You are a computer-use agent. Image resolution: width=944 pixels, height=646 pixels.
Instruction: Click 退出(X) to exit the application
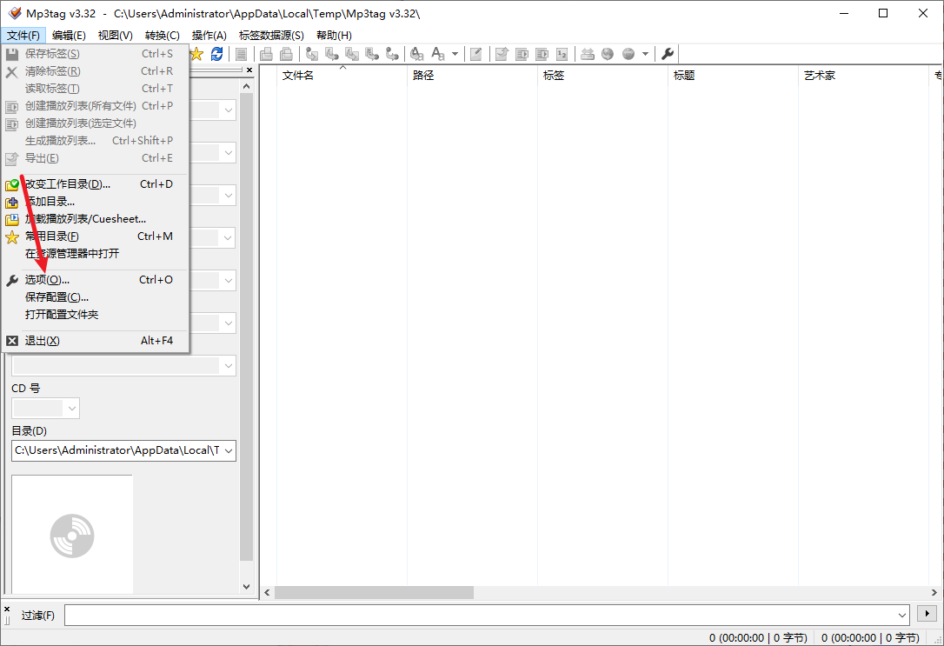coord(42,341)
